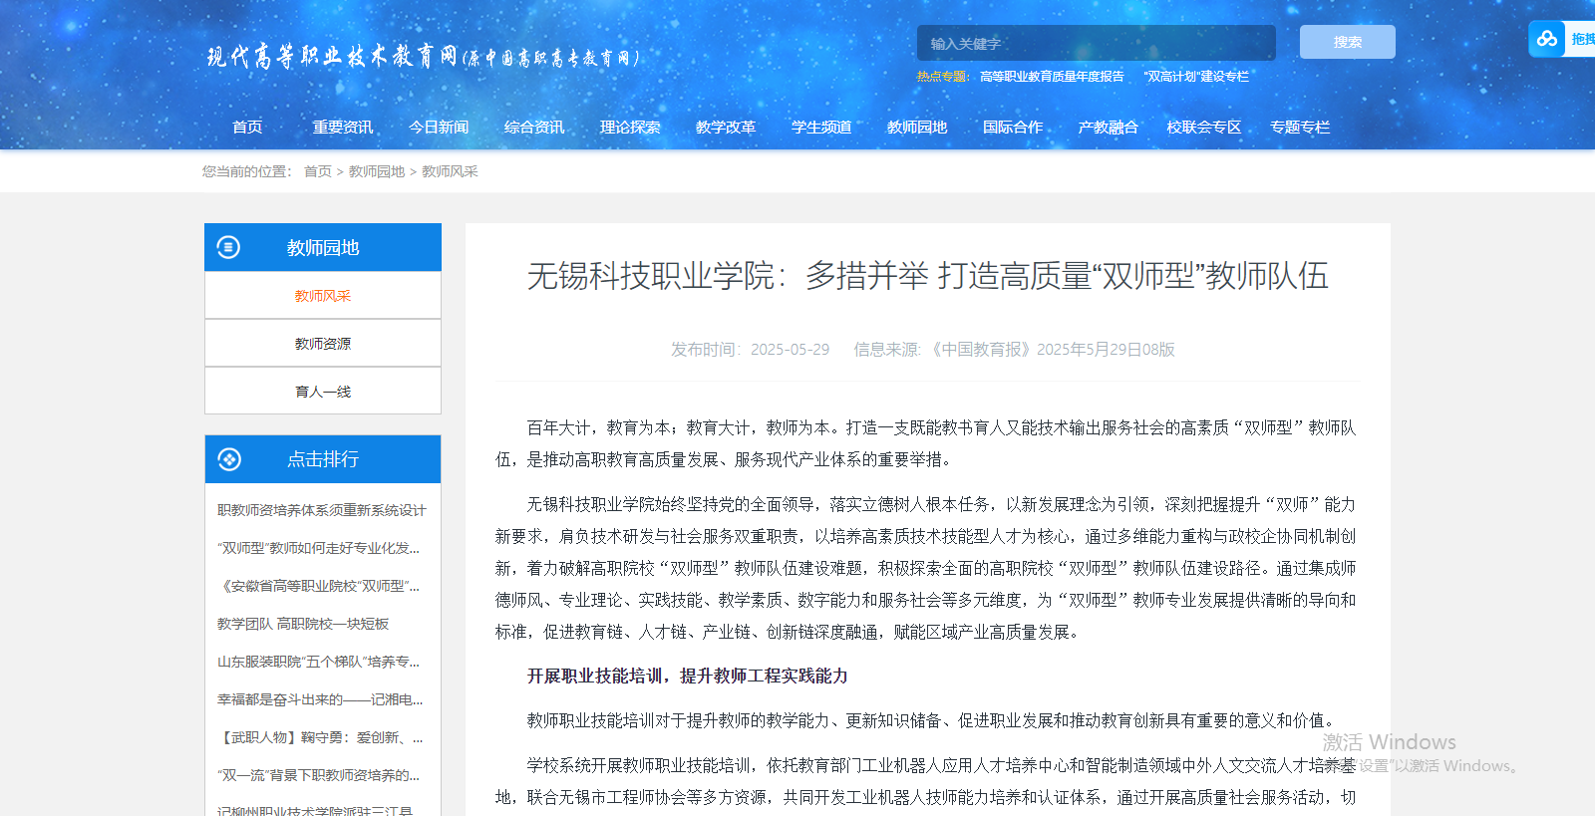Click the 教师园地 sidebar header icon
Image resolution: width=1595 pixels, height=816 pixels.
click(x=228, y=247)
